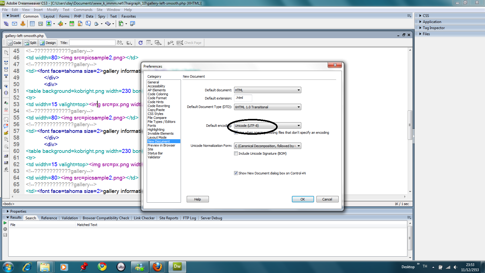The width and height of the screenshot is (485, 273).
Task: Open the Default encoding dropdown
Action: [267, 126]
